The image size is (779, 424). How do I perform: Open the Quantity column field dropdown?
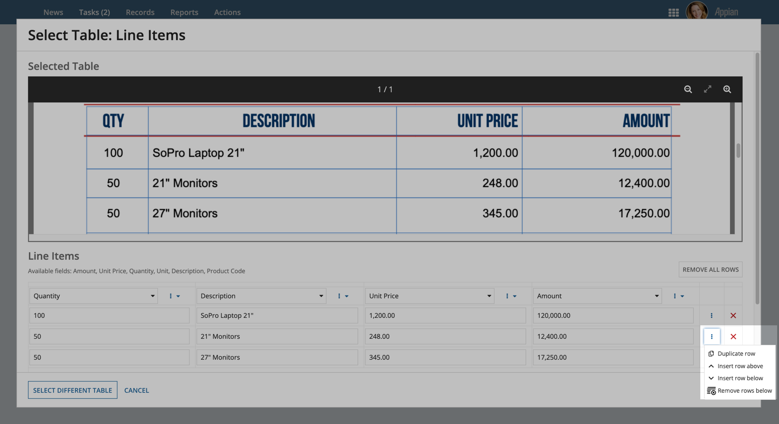(94, 296)
